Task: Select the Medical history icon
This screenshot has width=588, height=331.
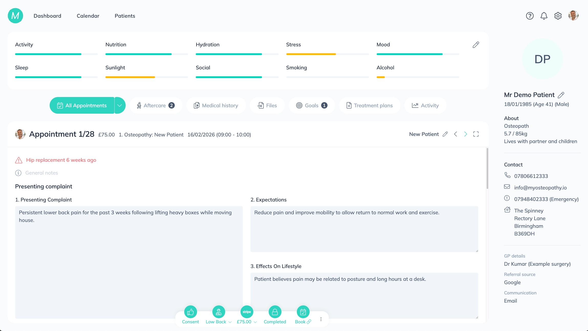Action: coord(197,105)
